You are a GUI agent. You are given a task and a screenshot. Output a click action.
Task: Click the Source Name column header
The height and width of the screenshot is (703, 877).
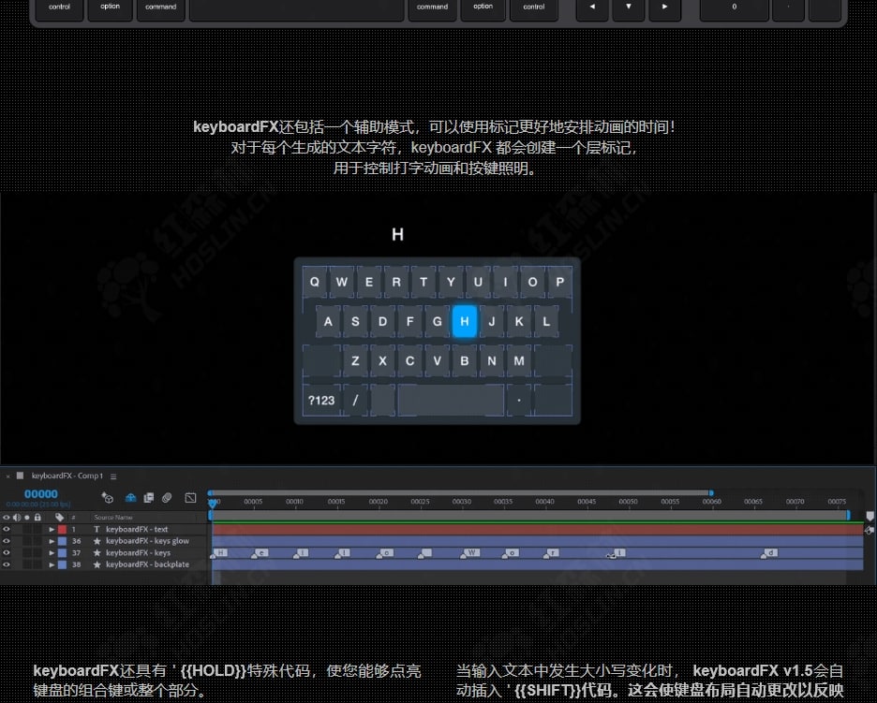[x=113, y=518]
